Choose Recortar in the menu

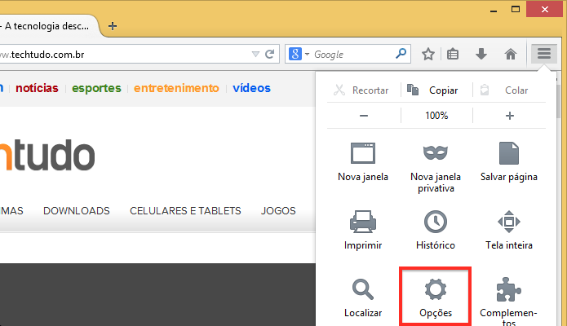tap(361, 90)
